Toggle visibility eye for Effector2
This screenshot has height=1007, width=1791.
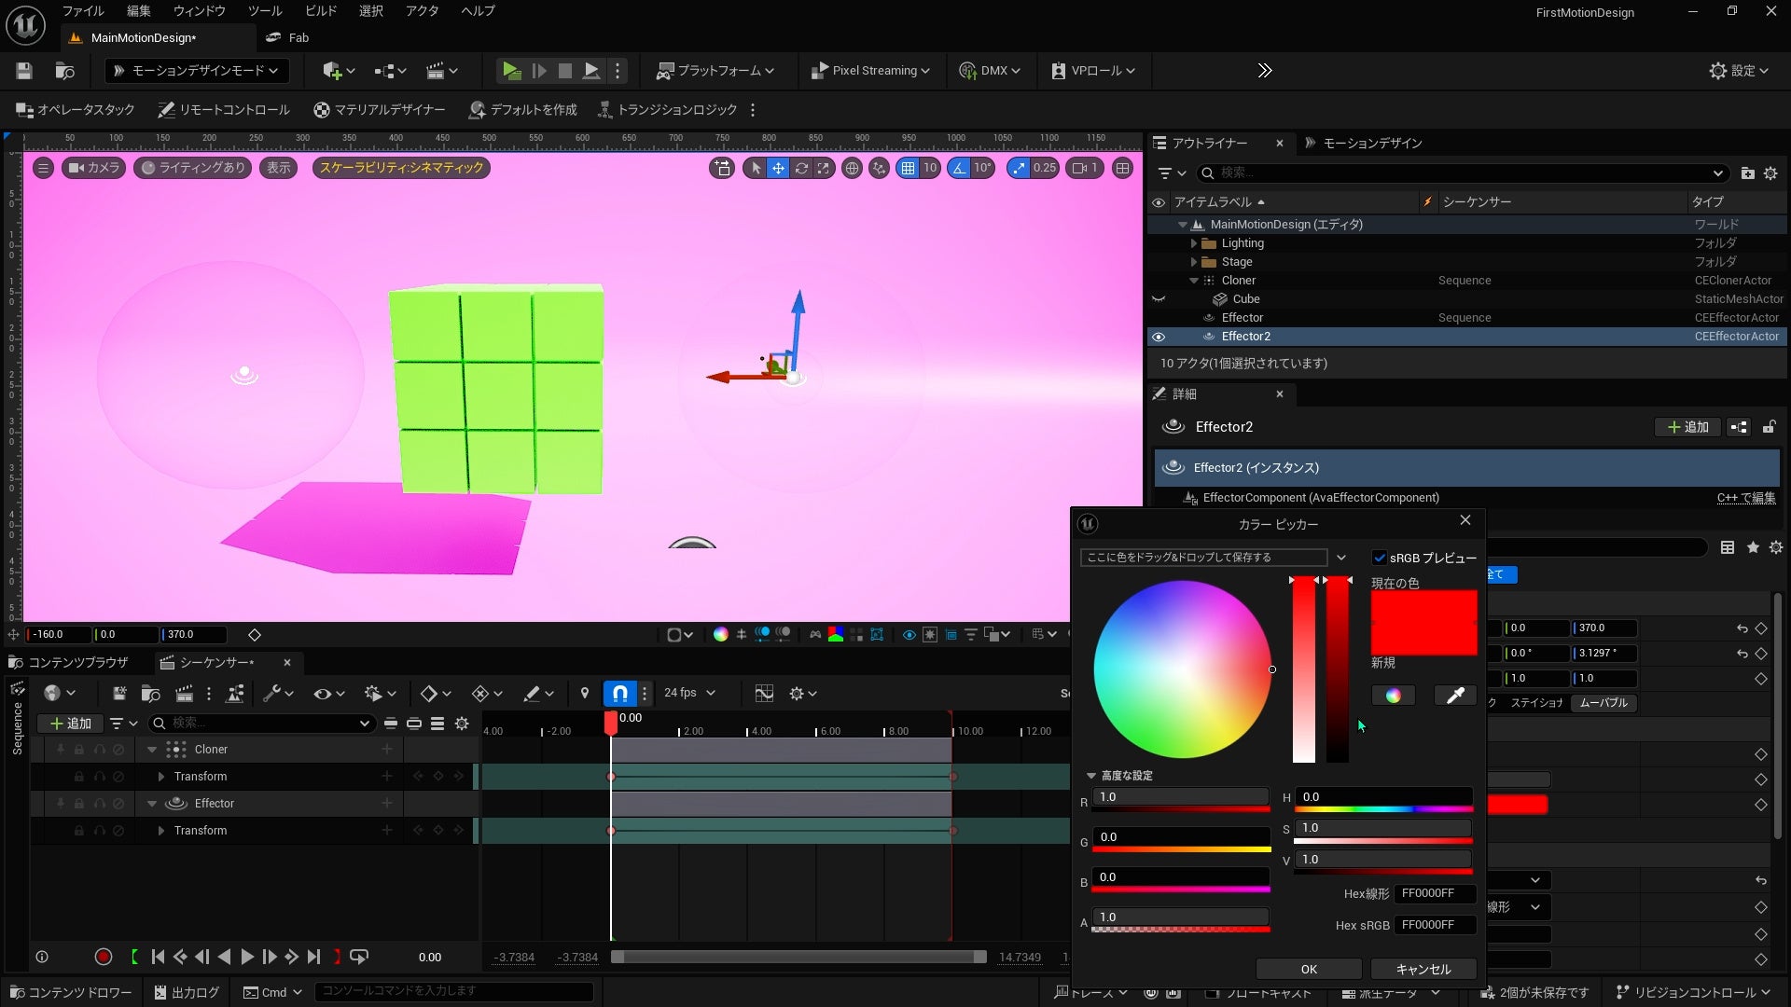(1159, 337)
